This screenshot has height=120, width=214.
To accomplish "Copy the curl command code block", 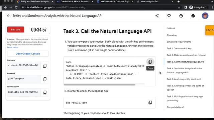I will (150, 62).
